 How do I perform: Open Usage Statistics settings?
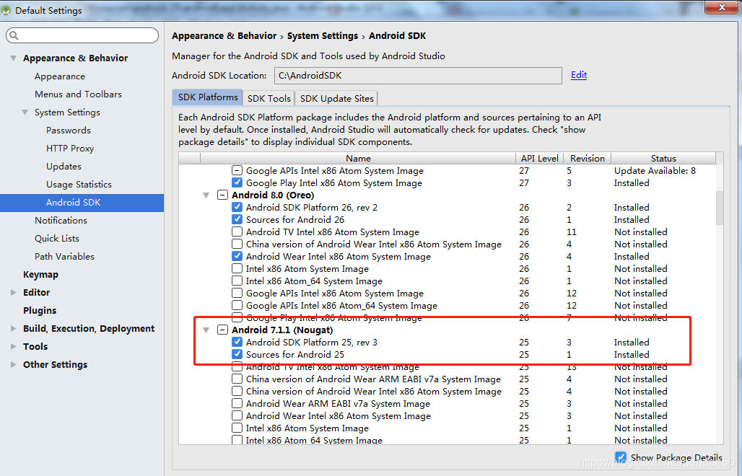tap(79, 185)
